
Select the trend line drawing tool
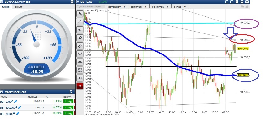80,22
